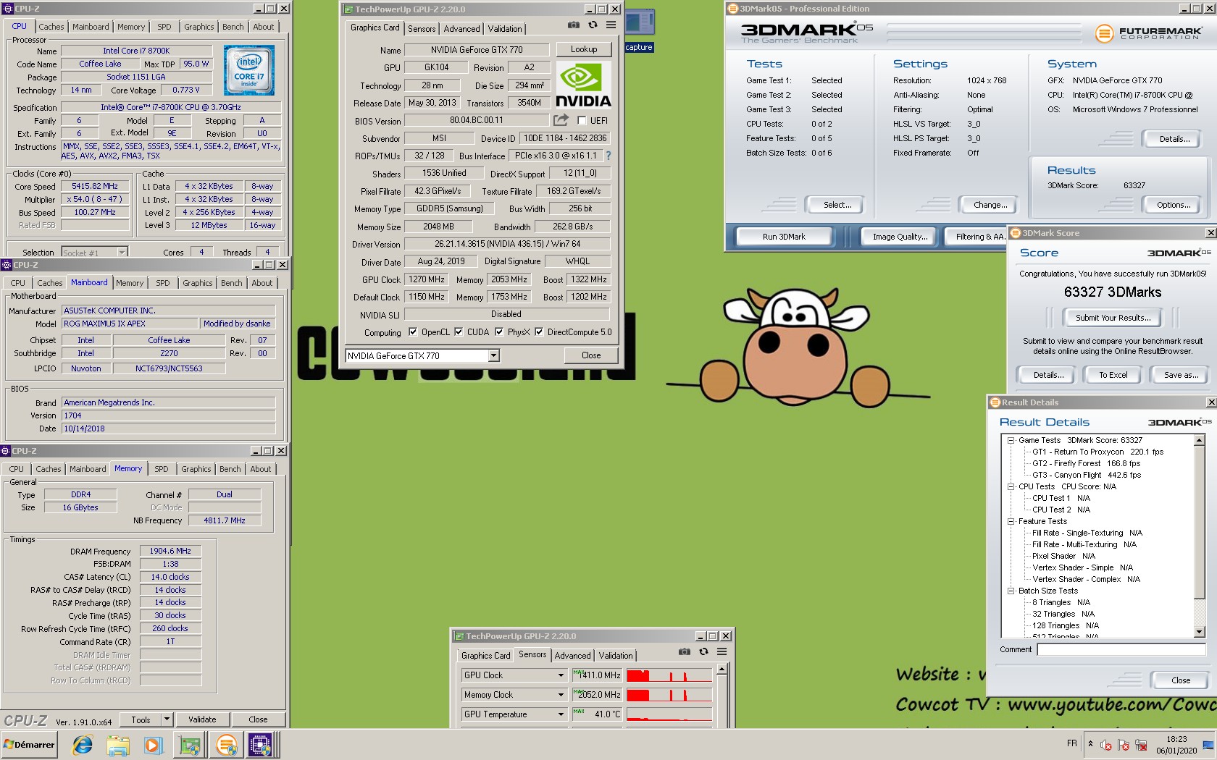Click the Démarrer start button
The width and height of the screenshot is (1217, 760).
29,745
